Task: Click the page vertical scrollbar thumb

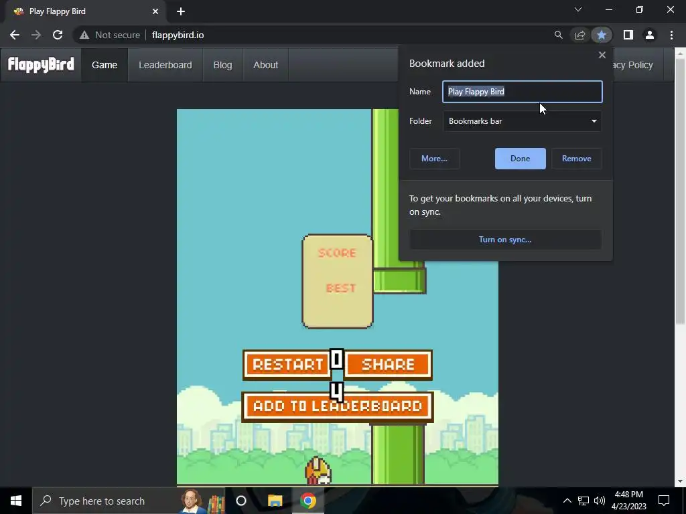Action: click(x=680, y=192)
